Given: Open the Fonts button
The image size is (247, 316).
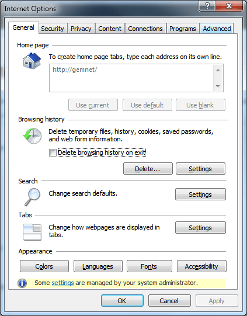Looking at the screenshot, I should pyautogui.click(x=149, y=266).
